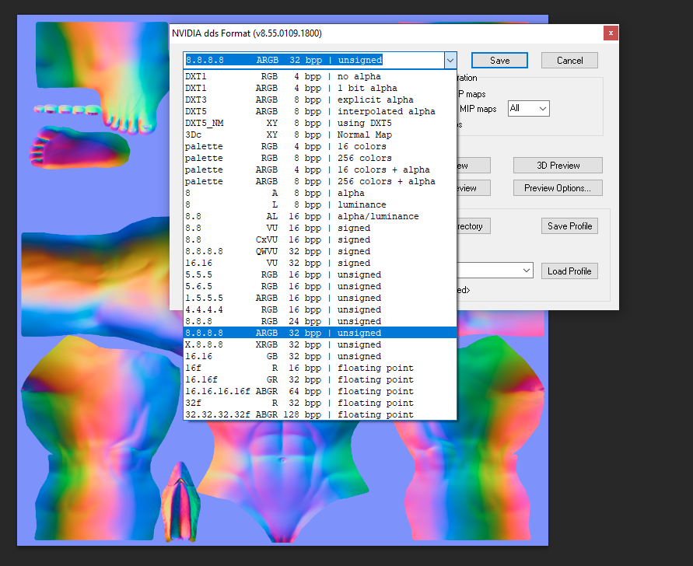Choose palette RGB 256 colors option

pyautogui.click(x=320, y=158)
